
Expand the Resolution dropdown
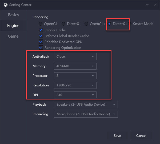[x=75, y=85]
